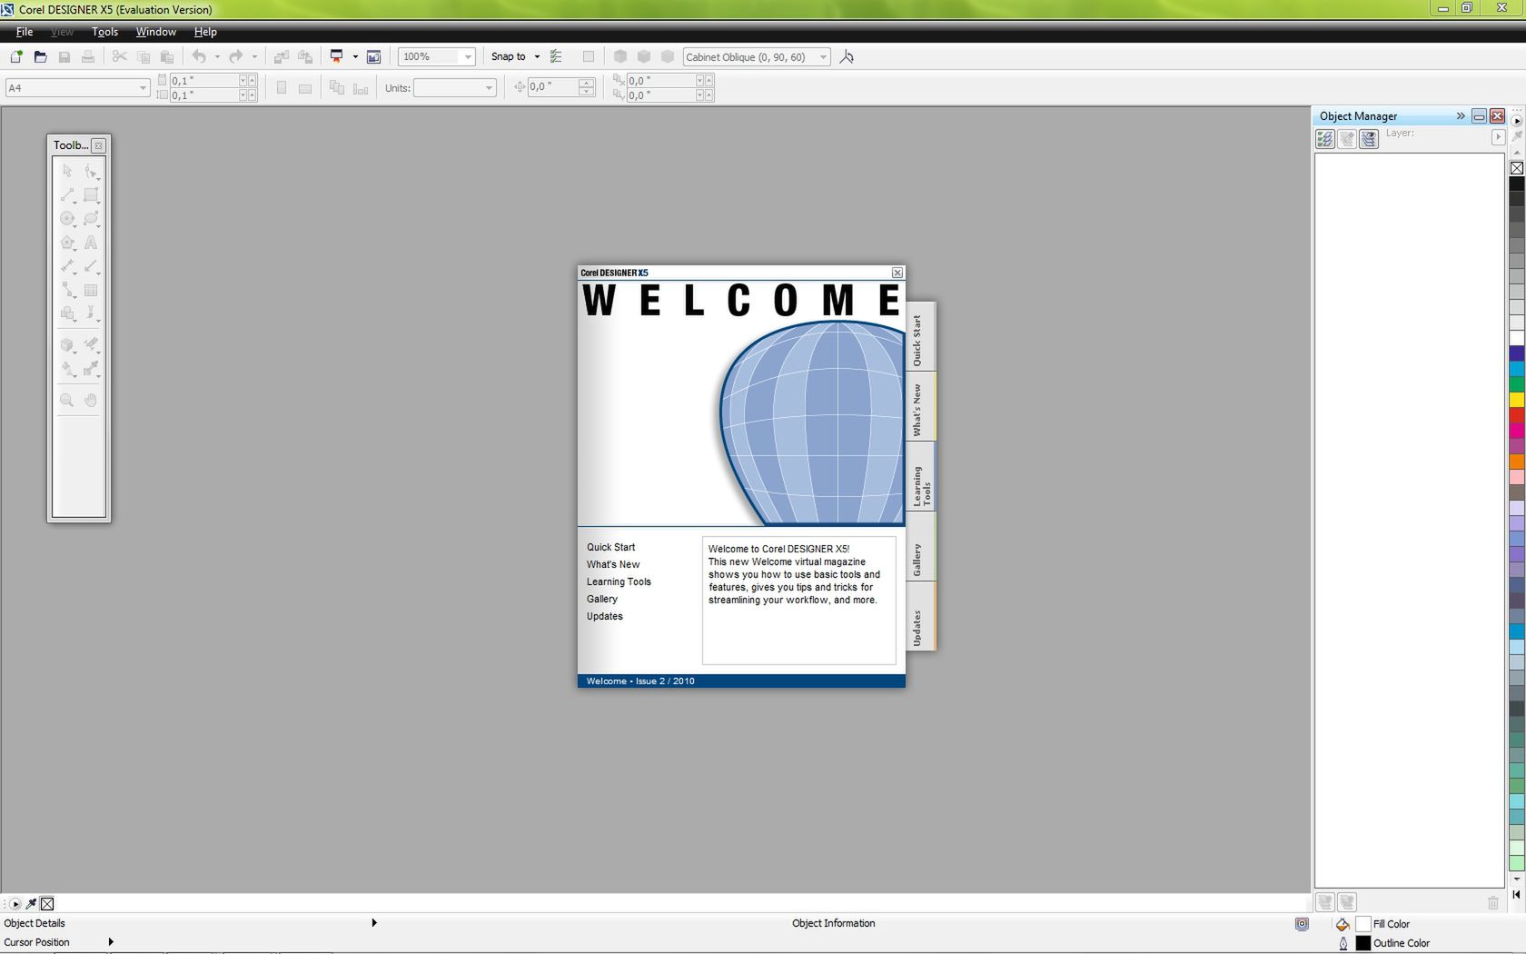Expand the Redo history dropdown arrow
Screen dimensions: 1526x954
click(x=254, y=56)
